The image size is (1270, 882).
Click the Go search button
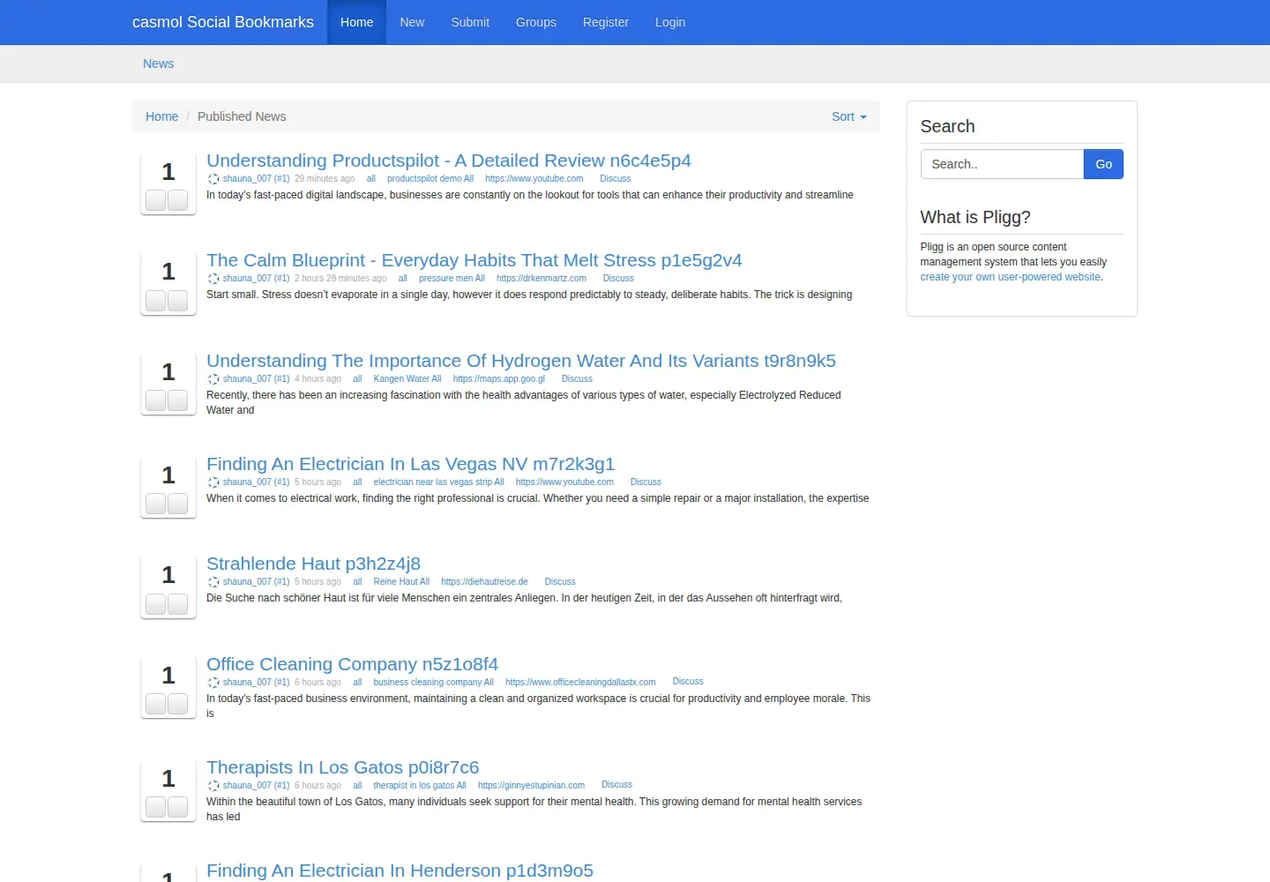tap(1103, 164)
